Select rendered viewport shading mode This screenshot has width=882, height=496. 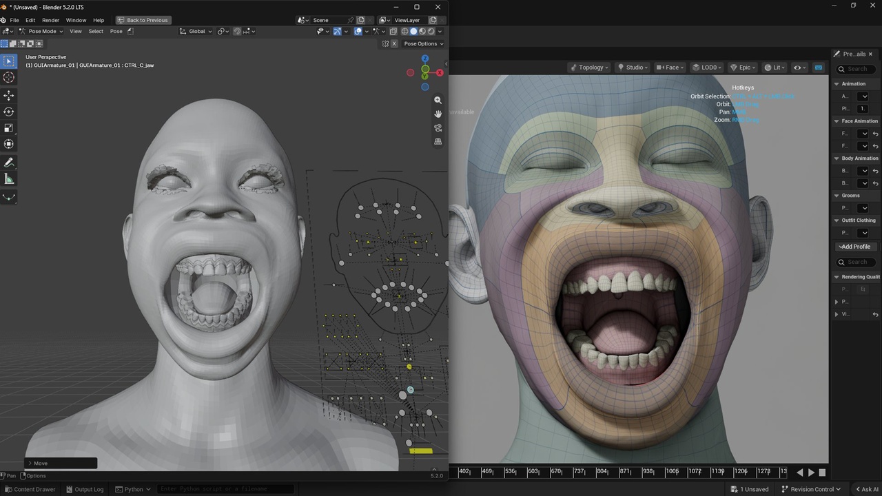[431, 31]
